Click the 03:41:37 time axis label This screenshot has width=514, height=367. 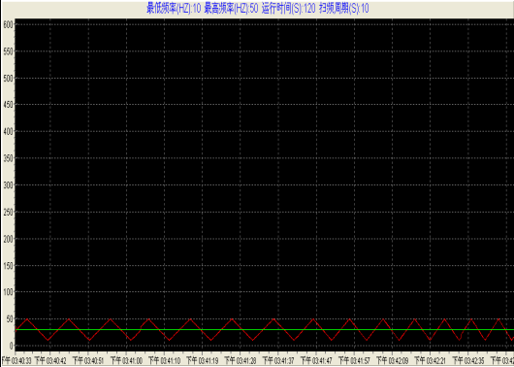(278, 361)
